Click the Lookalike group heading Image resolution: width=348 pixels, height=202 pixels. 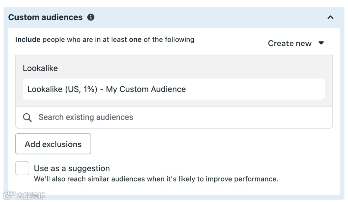pyautogui.click(x=40, y=68)
